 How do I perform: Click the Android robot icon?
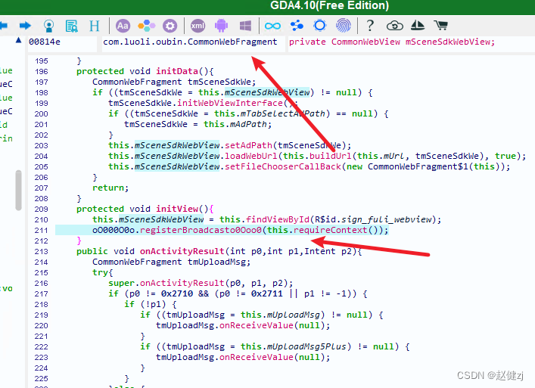pos(222,26)
